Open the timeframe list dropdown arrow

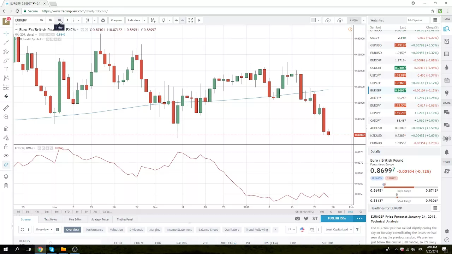pyautogui.click(x=78, y=20)
